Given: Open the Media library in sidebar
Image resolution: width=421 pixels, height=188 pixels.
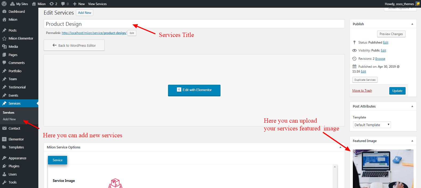Looking at the screenshot, I should coord(13,46).
